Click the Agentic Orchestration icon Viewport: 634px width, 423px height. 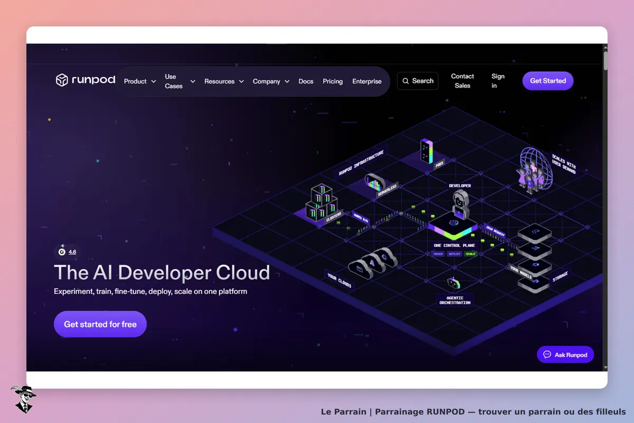(x=453, y=283)
